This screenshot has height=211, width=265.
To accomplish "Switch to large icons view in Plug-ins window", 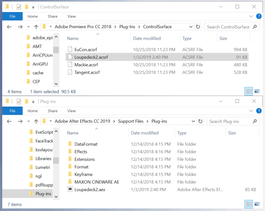I will tap(257, 204).
